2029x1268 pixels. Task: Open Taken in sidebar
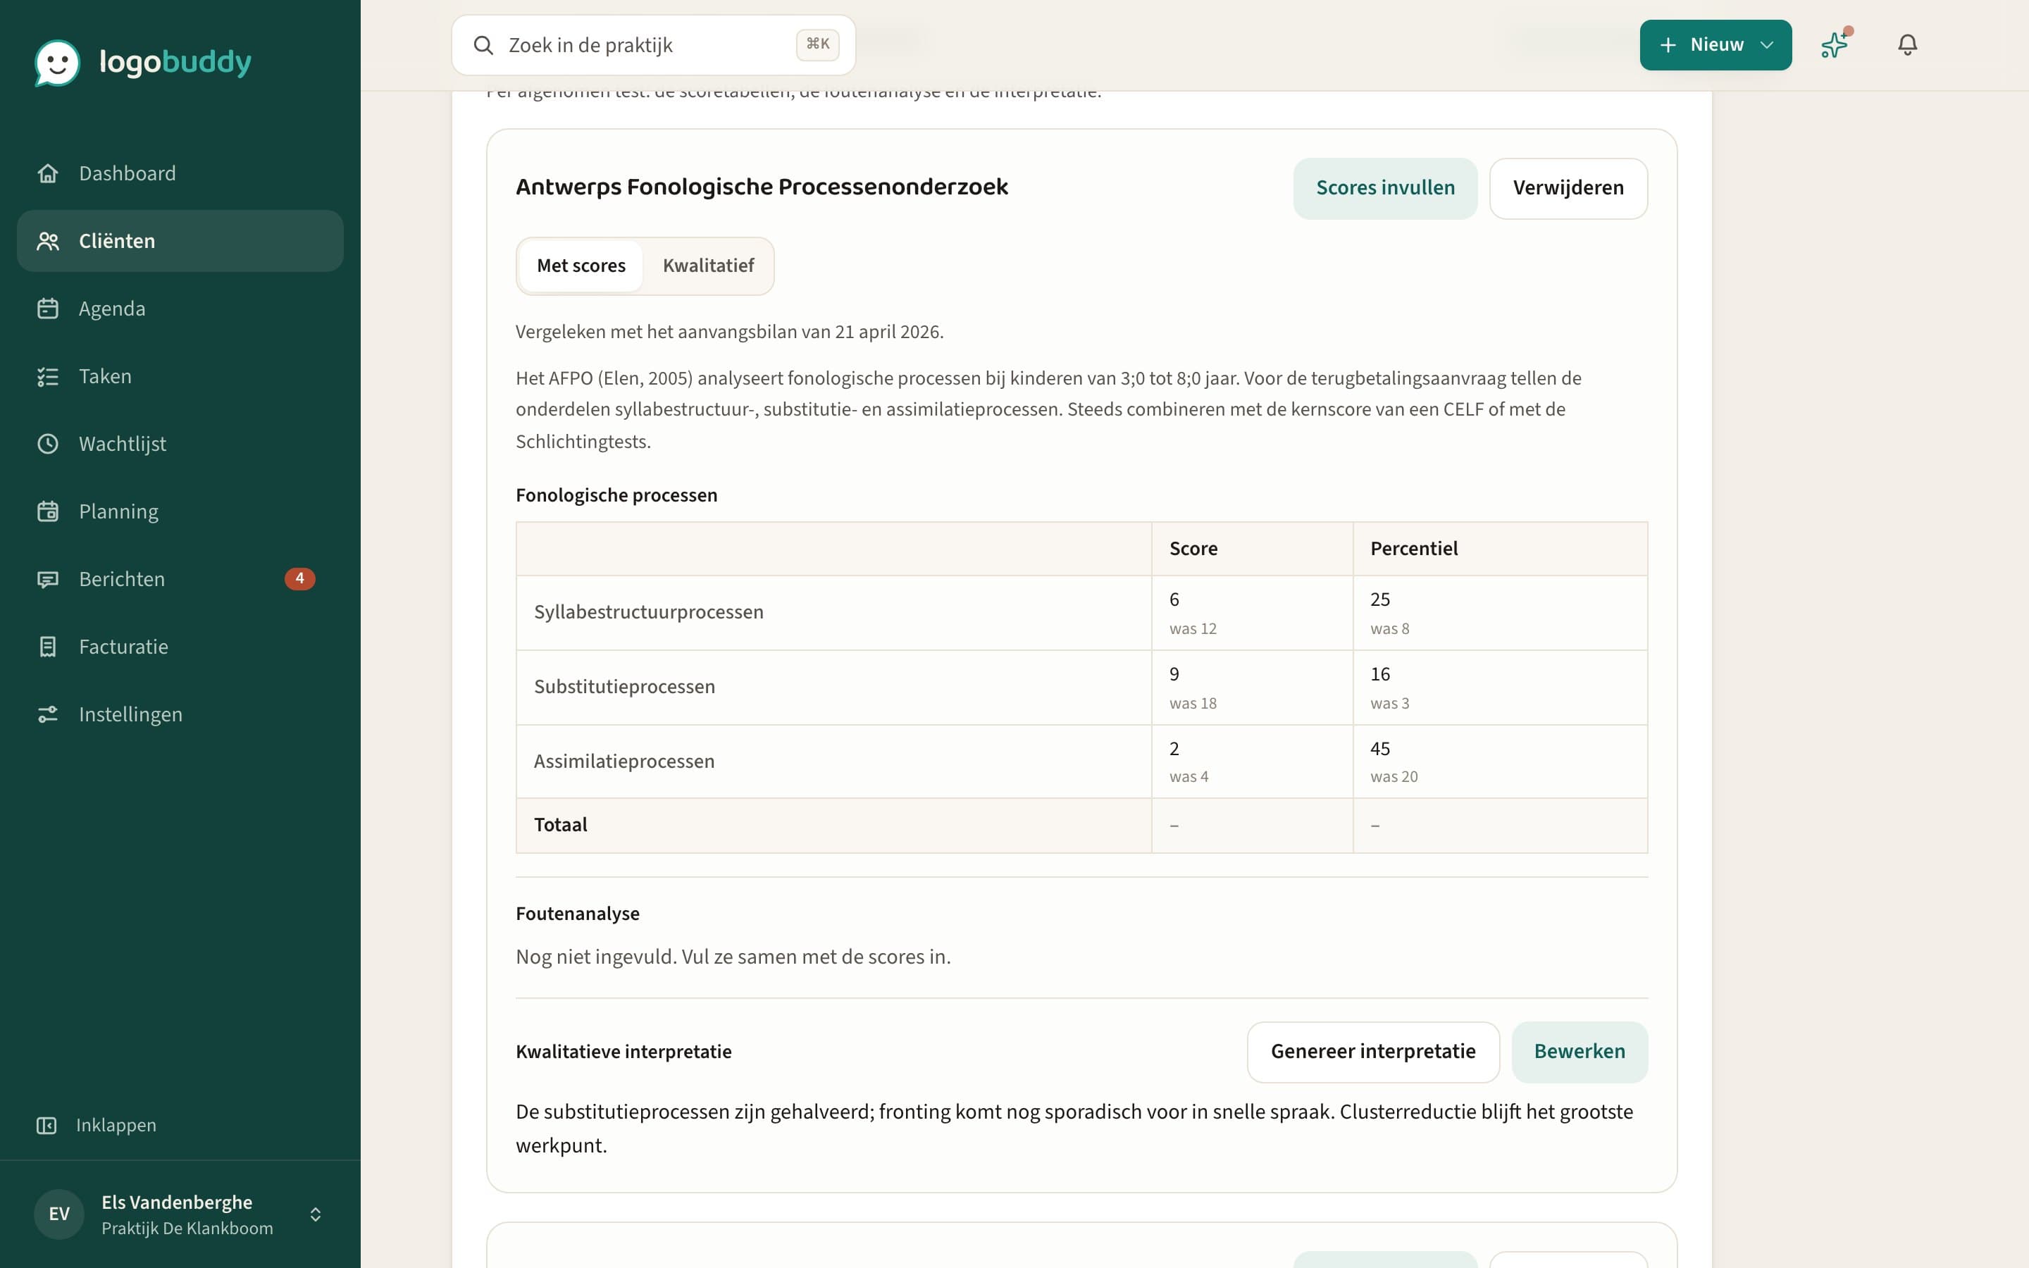click(180, 377)
